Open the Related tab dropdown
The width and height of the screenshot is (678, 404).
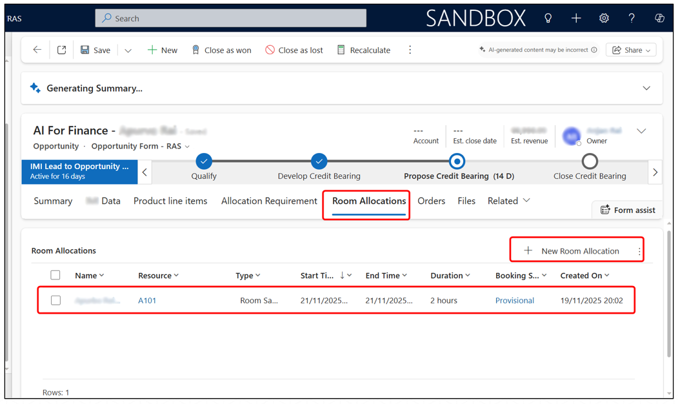point(508,201)
